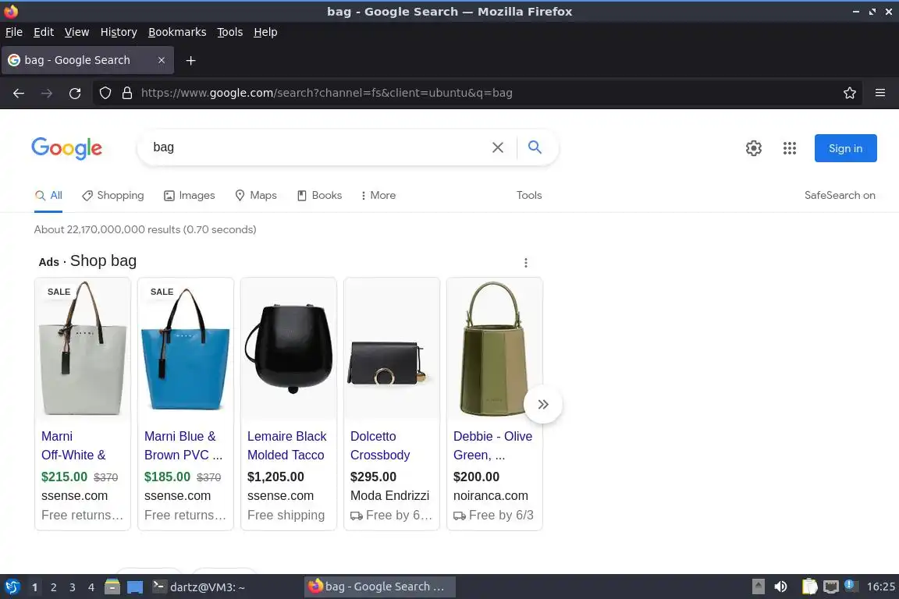Reload the page with refresh icon
The width and height of the screenshot is (899, 599).
click(x=75, y=93)
